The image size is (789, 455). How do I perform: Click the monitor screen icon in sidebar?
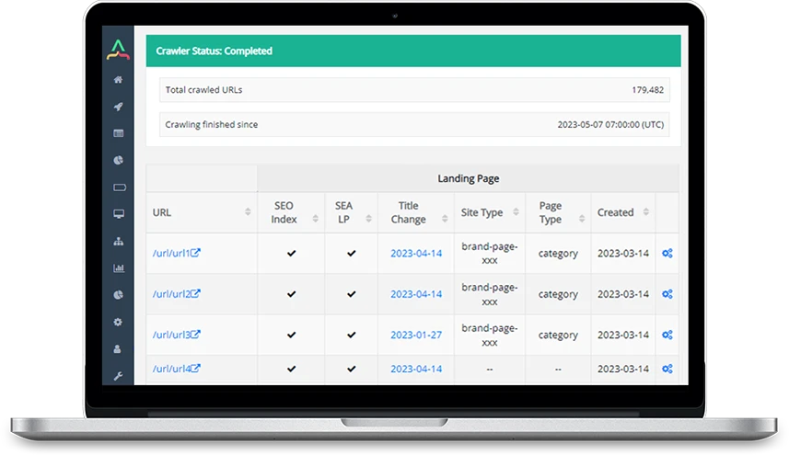click(x=118, y=214)
